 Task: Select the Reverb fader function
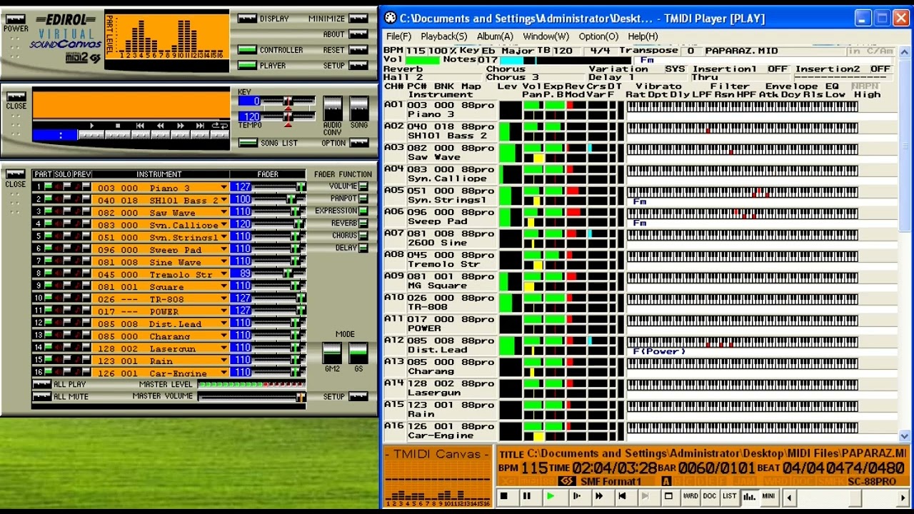pos(363,223)
